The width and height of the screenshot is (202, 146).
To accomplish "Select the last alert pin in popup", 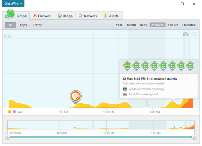I will coord(190,66).
